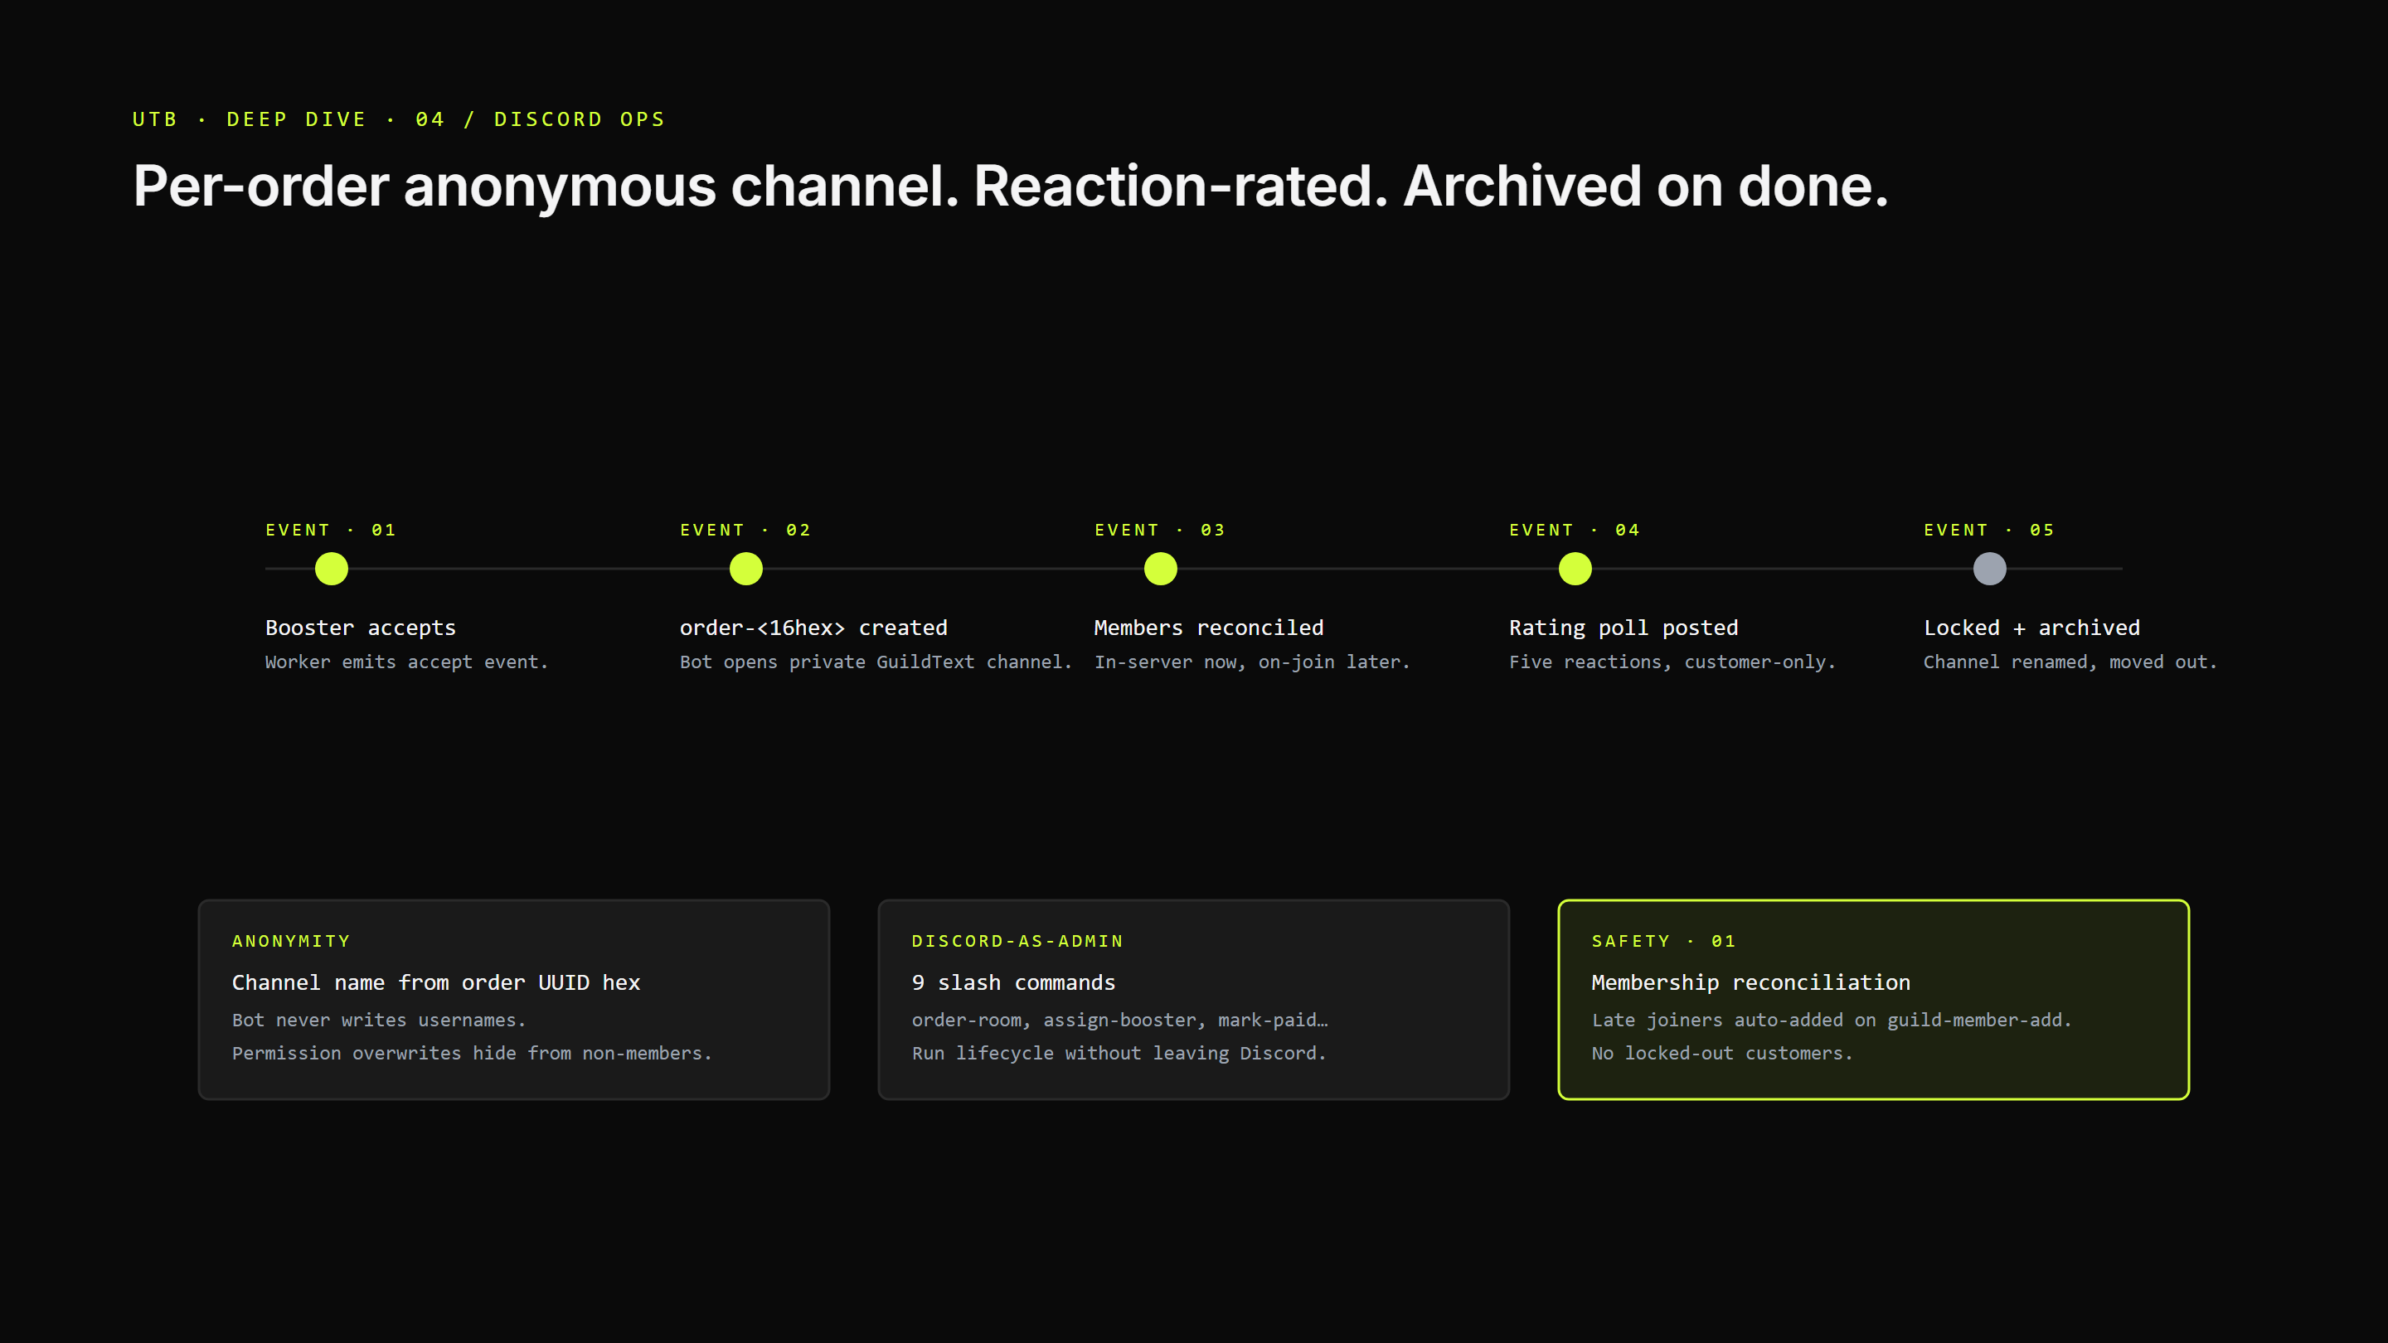The height and width of the screenshot is (1343, 2388).
Task: Click 'Late joiners auto-added on guild-member-add.' line
Action: click(1832, 1020)
